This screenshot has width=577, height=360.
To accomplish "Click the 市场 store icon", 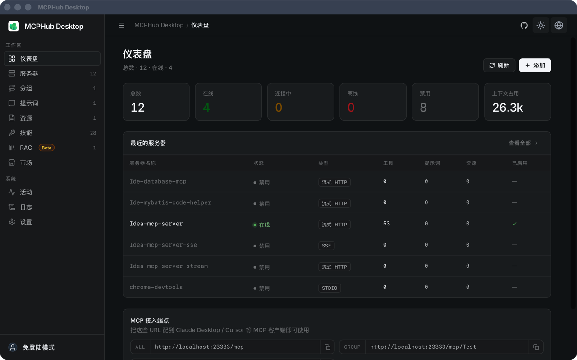I will (12, 162).
